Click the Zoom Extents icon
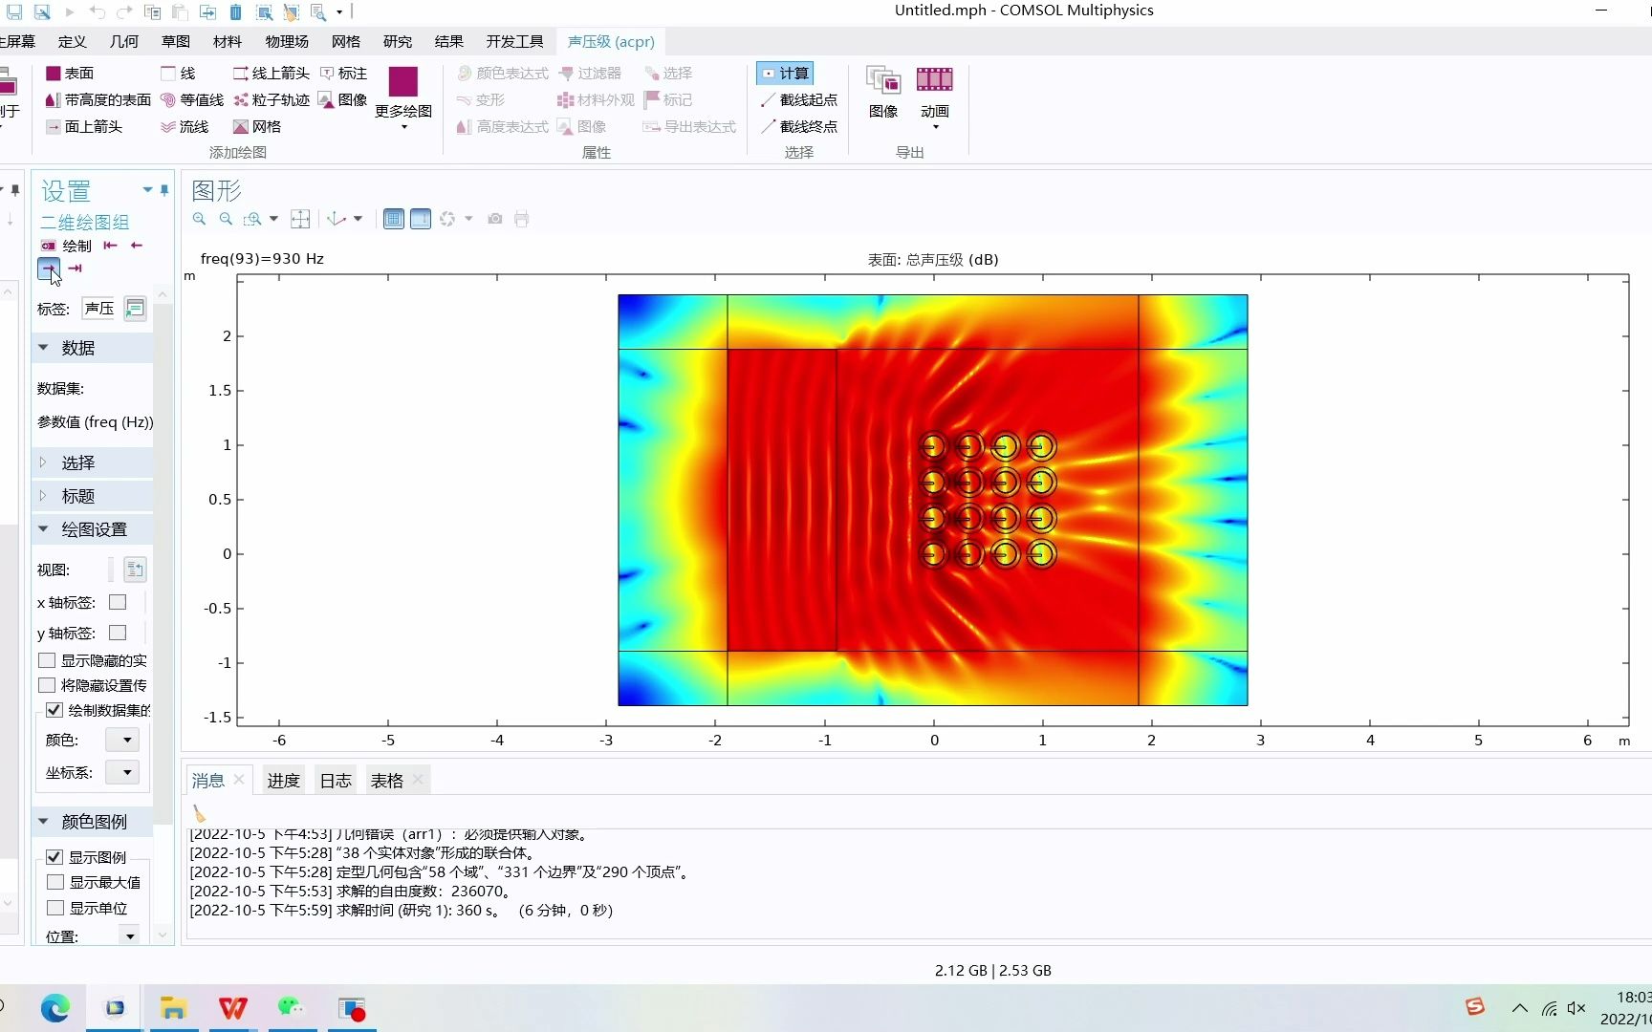 pyautogui.click(x=300, y=219)
